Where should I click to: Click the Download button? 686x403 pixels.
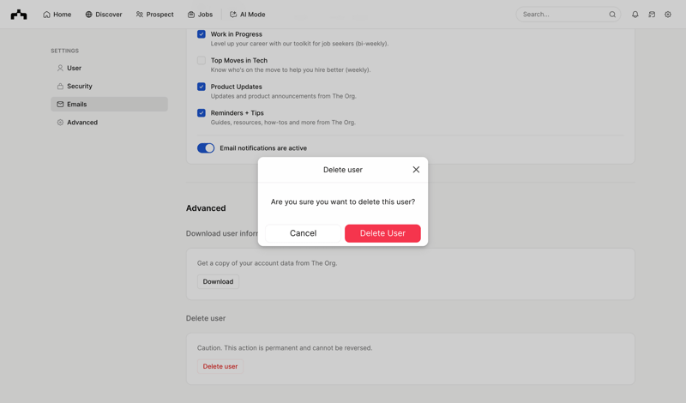(x=218, y=282)
